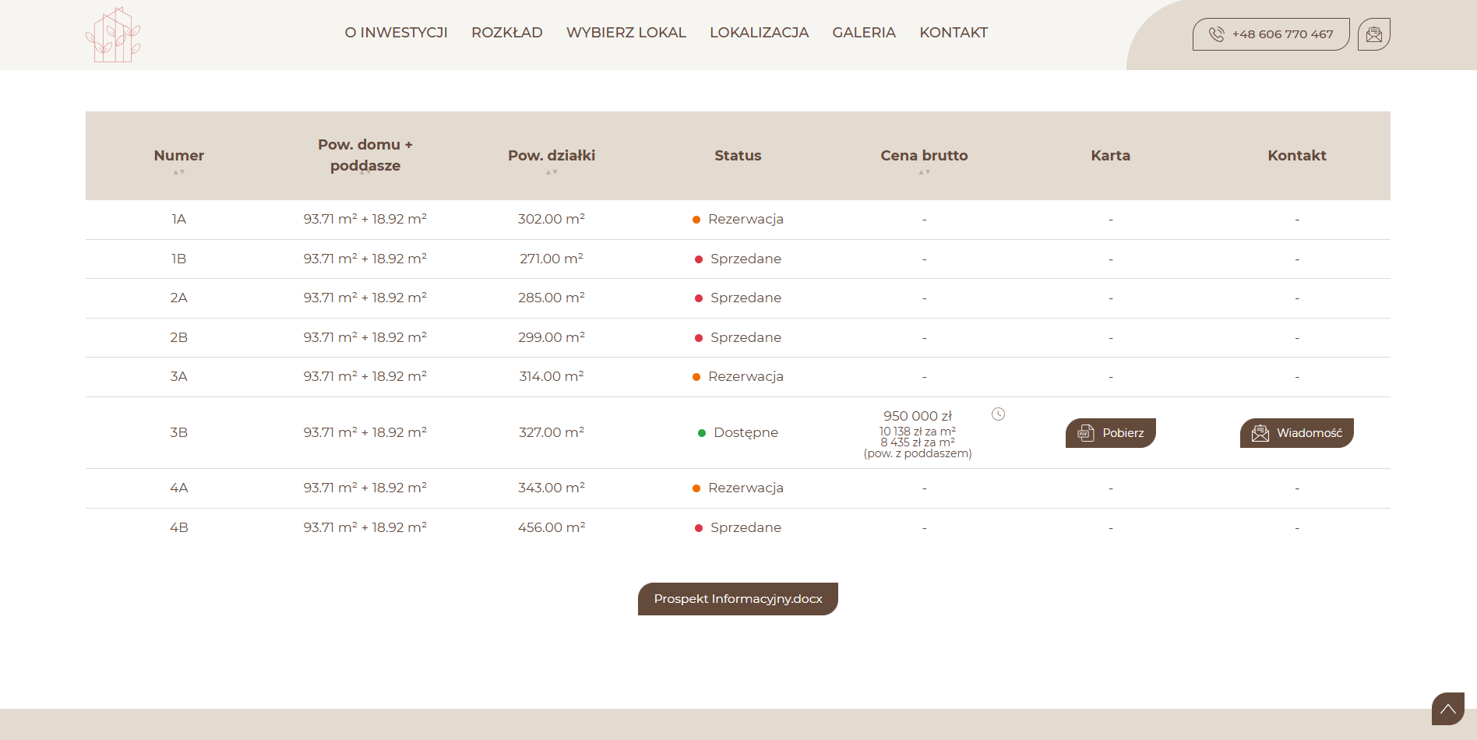
Task: Open the GALERIA page
Action: tap(864, 33)
